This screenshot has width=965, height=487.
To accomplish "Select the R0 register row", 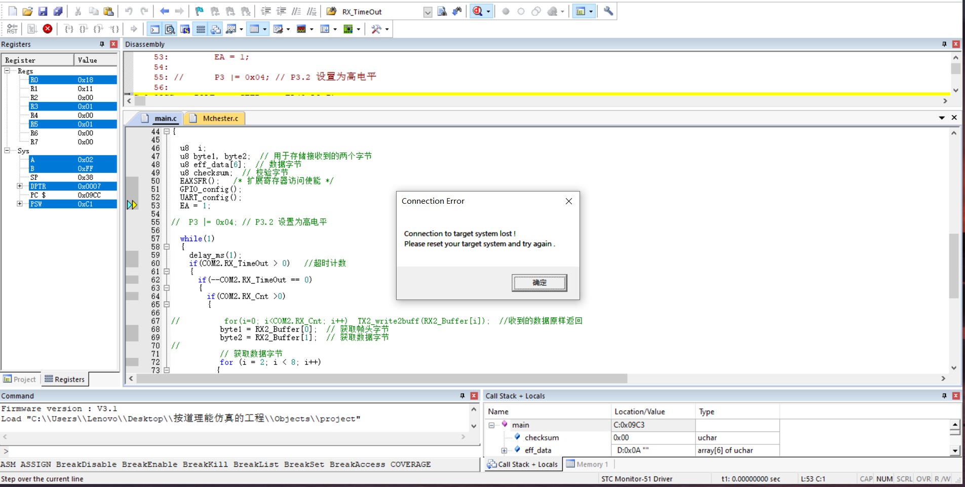I will (72, 80).
